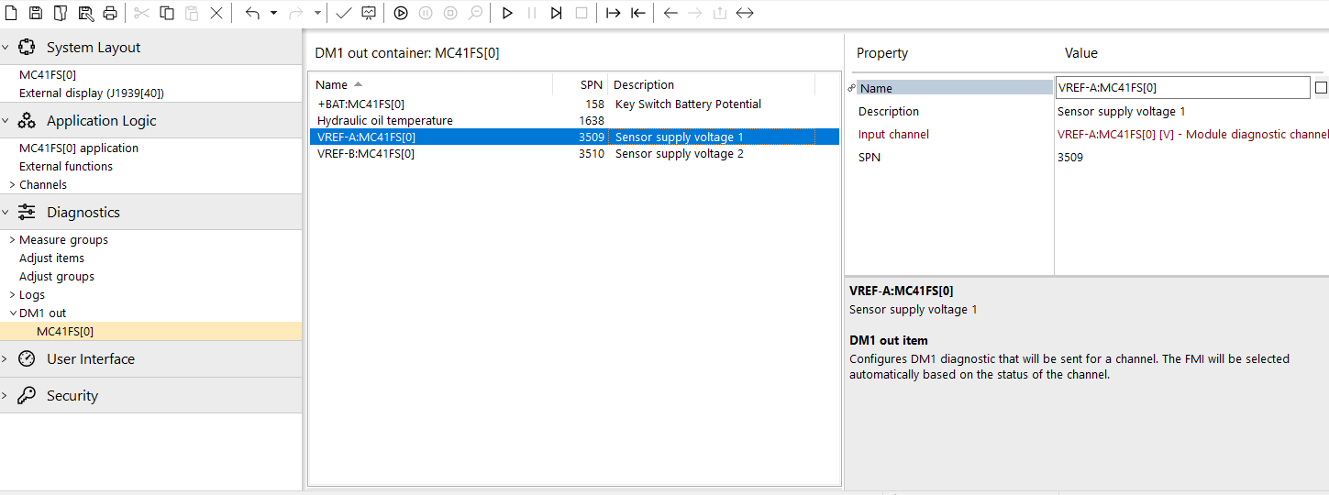Open MC41FS[0] application item
Screen dimensions: 1329x495
coord(79,148)
